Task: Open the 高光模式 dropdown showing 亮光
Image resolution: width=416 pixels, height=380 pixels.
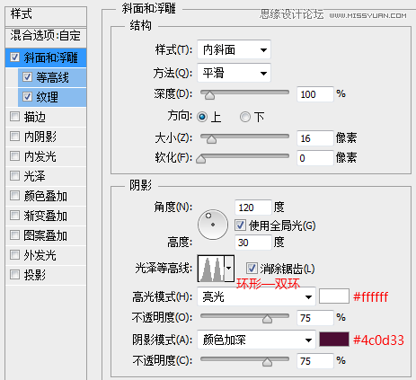Action: [x=256, y=296]
